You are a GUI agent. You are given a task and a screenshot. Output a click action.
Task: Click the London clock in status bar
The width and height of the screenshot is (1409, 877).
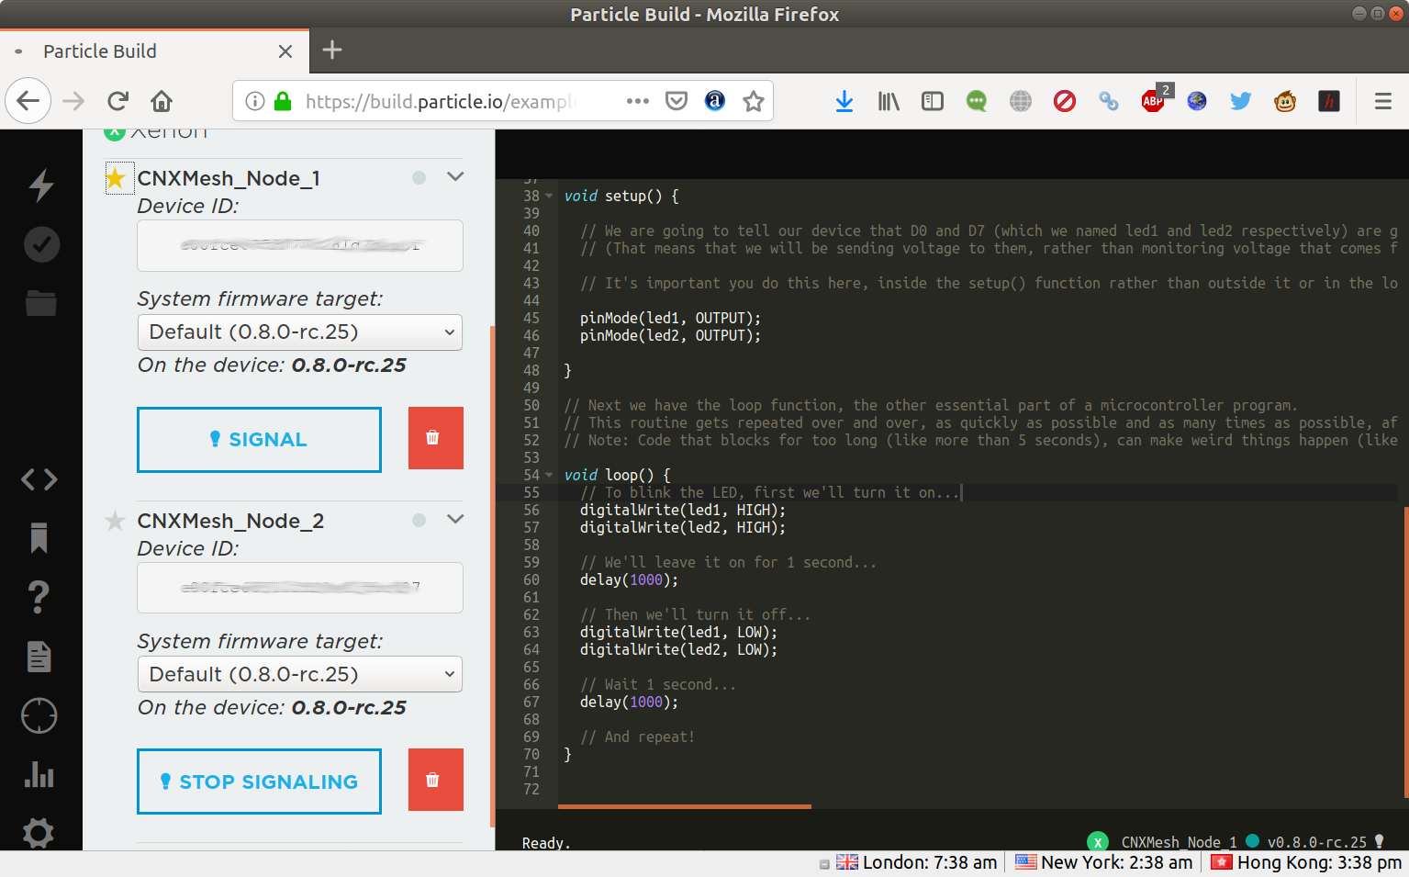click(916, 862)
